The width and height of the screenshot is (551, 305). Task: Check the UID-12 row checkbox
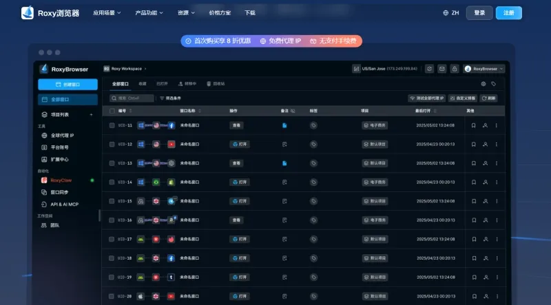coord(112,144)
